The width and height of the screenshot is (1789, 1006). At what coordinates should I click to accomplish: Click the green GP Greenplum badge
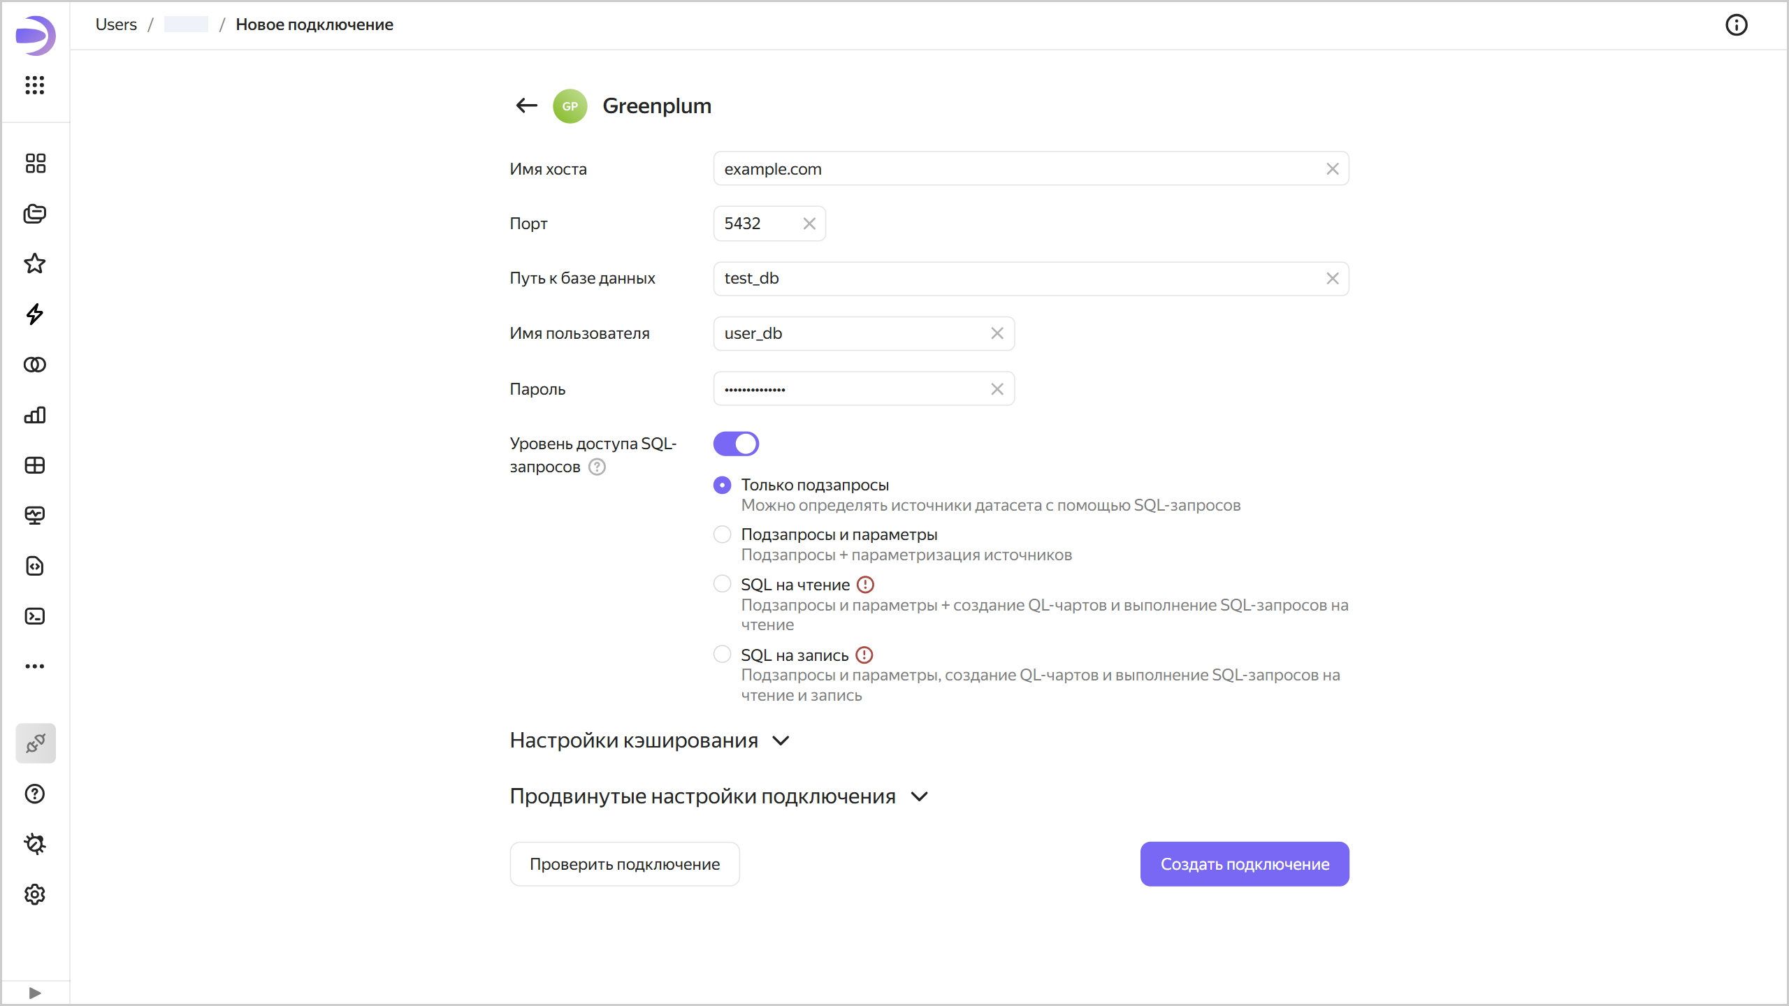[x=570, y=106]
